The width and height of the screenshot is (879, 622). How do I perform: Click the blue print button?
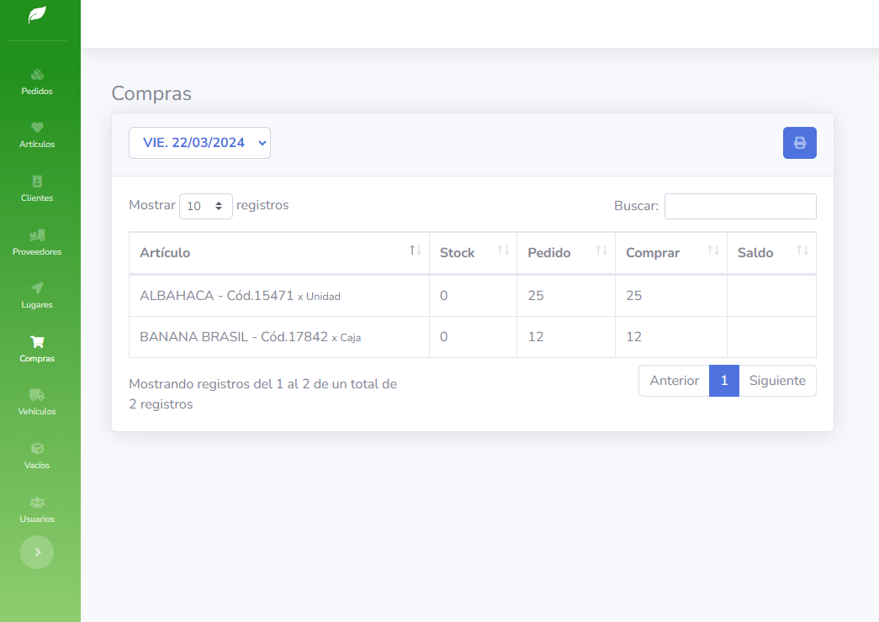click(x=799, y=143)
